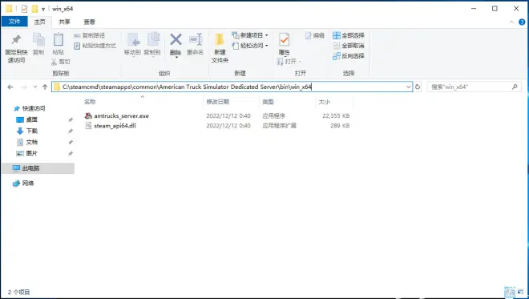
Task: Click Select none in the ribbon
Action: pos(349,46)
